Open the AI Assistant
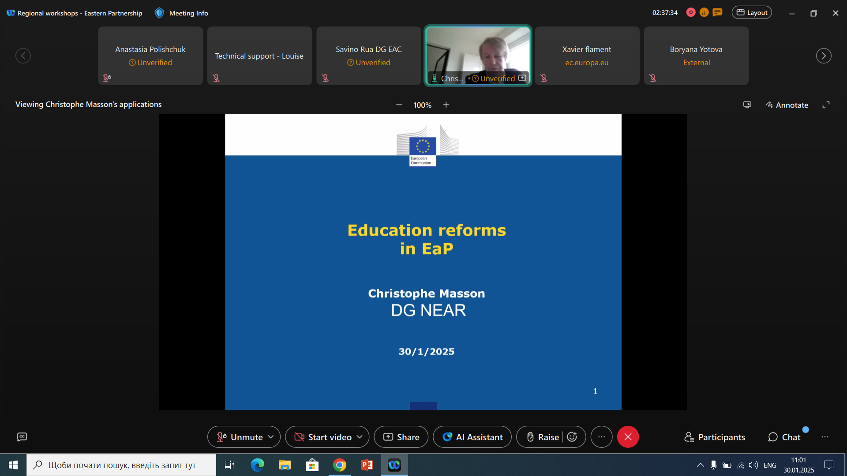 click(472, 437)
